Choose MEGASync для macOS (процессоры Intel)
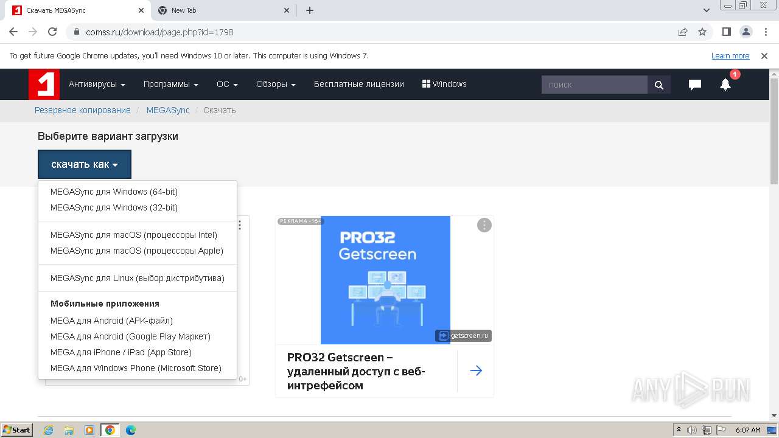Image resolution: width=779 pixels, height=438 pixels. point(134,235)
